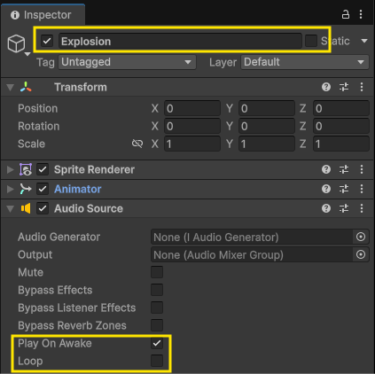Click the Scale Y field
Screen dimensions: 375x374
pos(267,144)
